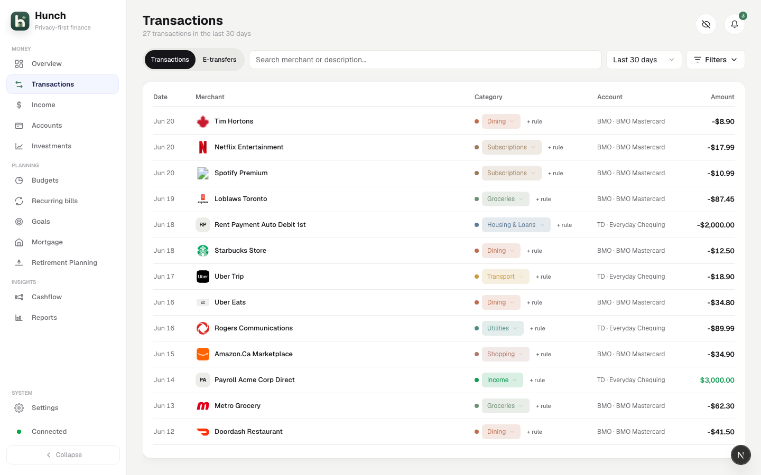Click the Goals target icon in sidebar
The height and width of the screenshot is (475, 761).
[x=19, y=222]
